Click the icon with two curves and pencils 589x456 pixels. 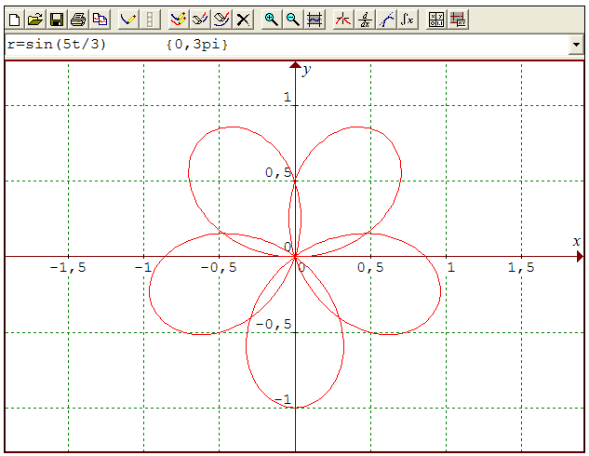179,20
